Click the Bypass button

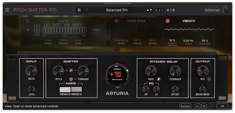[186, 106]
